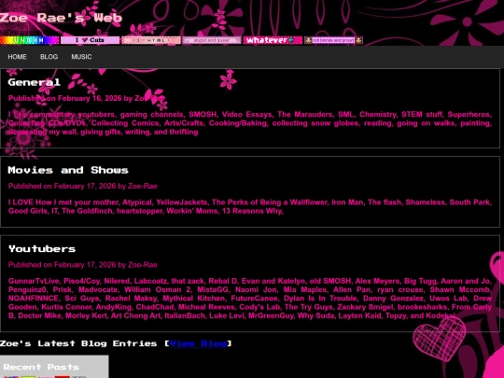
Task: Click the General post body about commentary youtubers
Action: click(x=250, y=123)
